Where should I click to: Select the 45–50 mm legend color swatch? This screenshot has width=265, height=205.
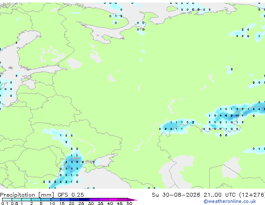point(123,200)
